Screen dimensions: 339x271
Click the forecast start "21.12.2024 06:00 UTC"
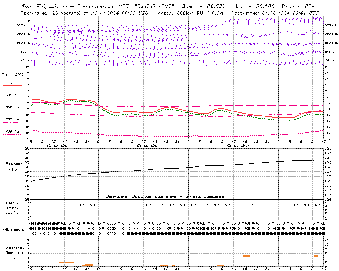click(x=120, y=13)
